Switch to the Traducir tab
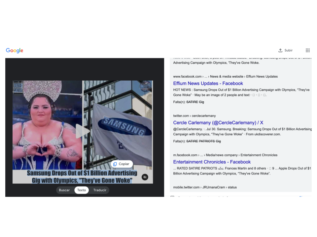 click(100, 190)
